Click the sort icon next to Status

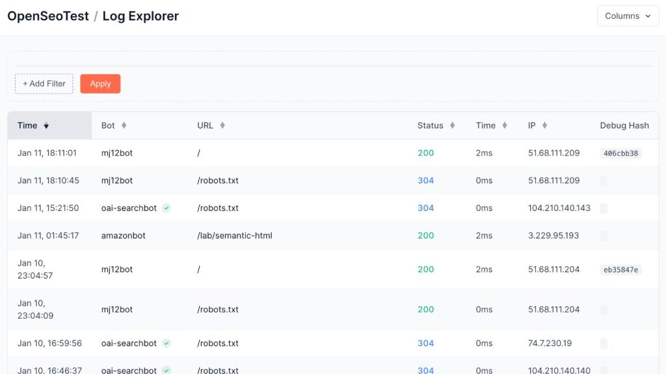click(453, 125)
